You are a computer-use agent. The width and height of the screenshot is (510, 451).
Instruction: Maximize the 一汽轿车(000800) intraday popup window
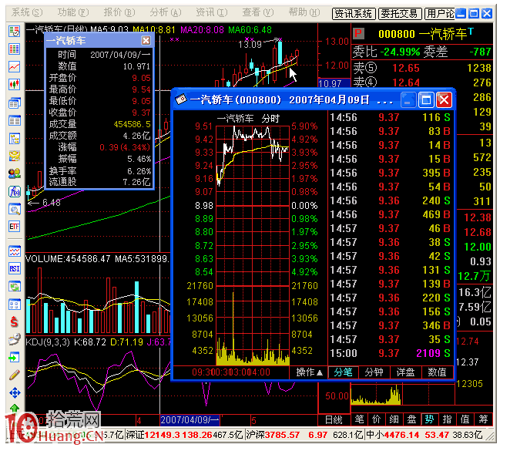(426, 99)
